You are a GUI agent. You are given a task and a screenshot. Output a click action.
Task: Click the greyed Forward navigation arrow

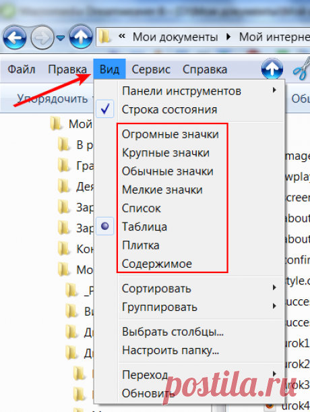tap(42, 38)
